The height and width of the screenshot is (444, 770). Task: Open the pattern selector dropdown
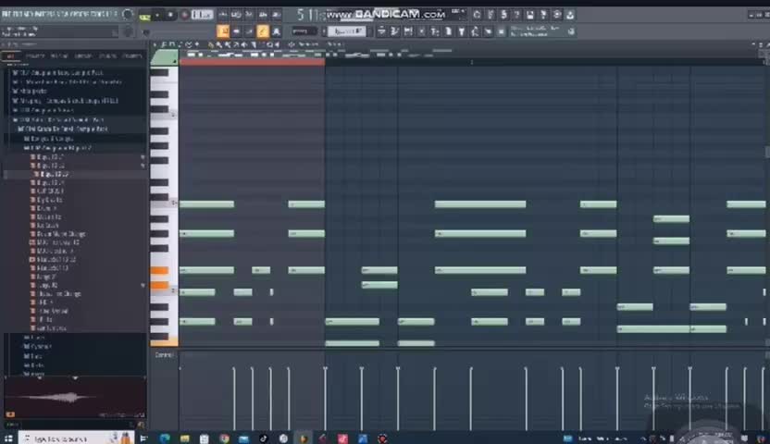347,31
